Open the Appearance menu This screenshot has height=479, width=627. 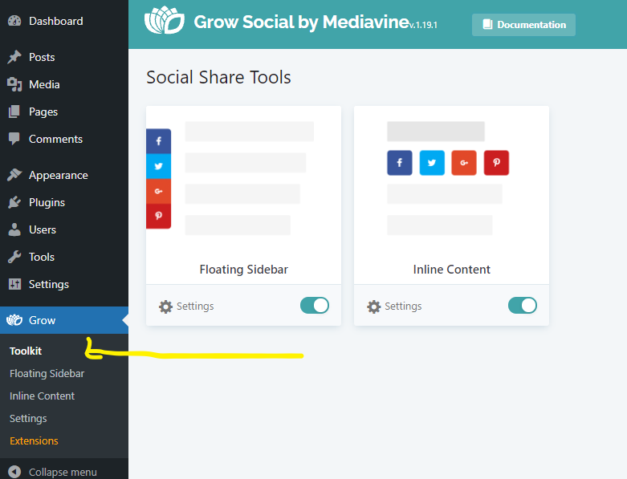(64, 175)
